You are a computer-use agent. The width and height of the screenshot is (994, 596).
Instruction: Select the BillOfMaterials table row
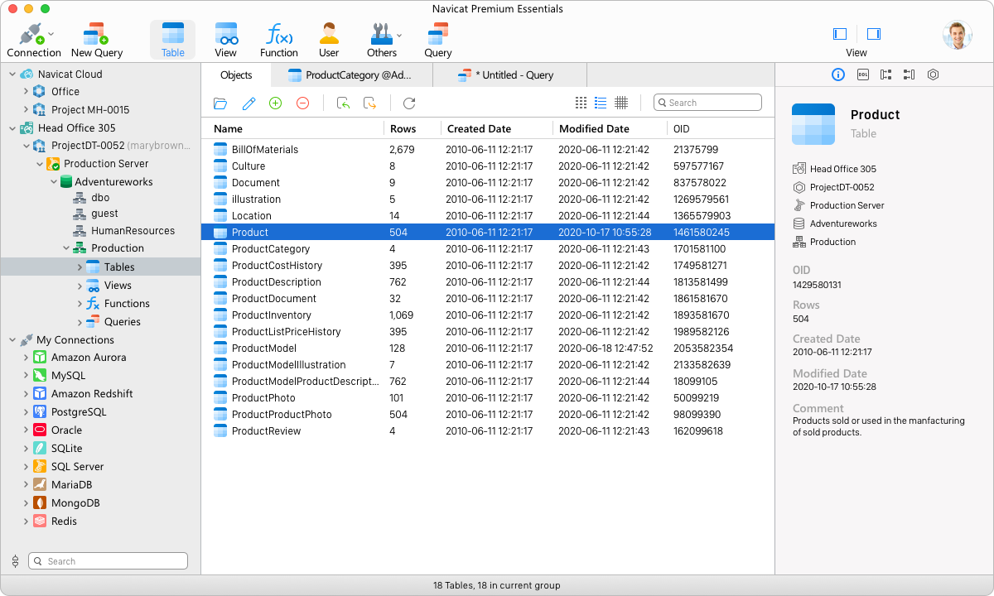click(x=488, y=150)
